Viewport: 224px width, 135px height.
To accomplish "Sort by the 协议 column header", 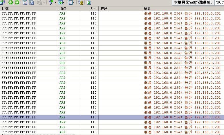I will (69, 9).
